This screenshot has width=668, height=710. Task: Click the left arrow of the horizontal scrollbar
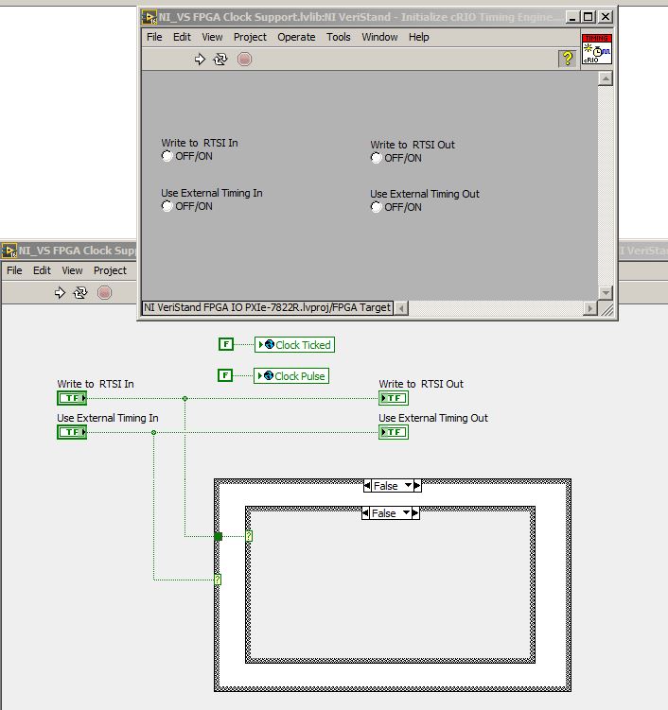(x=400, y=308)
